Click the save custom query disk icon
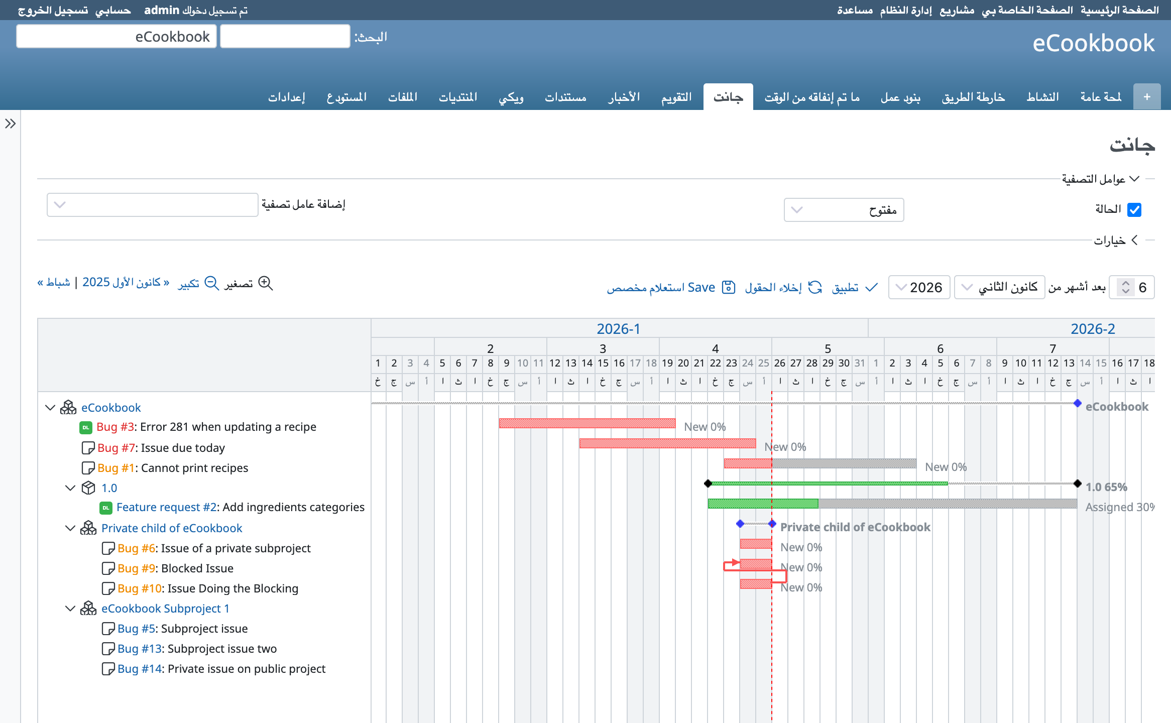This screenshot has width=1171, height=723. point(728,287)
